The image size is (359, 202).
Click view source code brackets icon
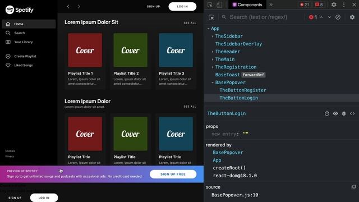click(352, 113)
